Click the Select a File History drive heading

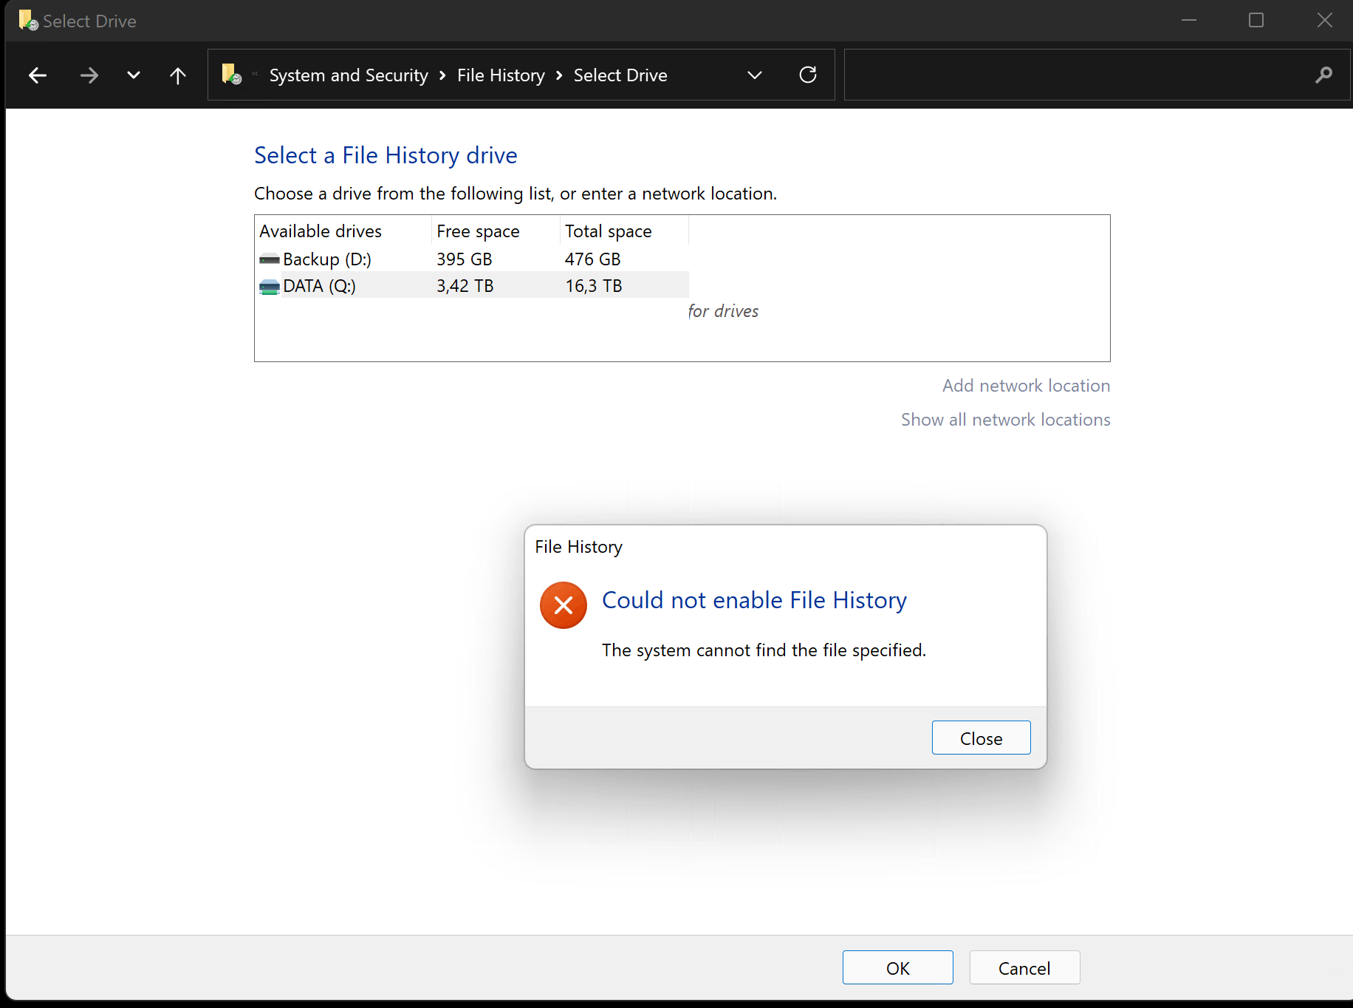pos(386,155)
